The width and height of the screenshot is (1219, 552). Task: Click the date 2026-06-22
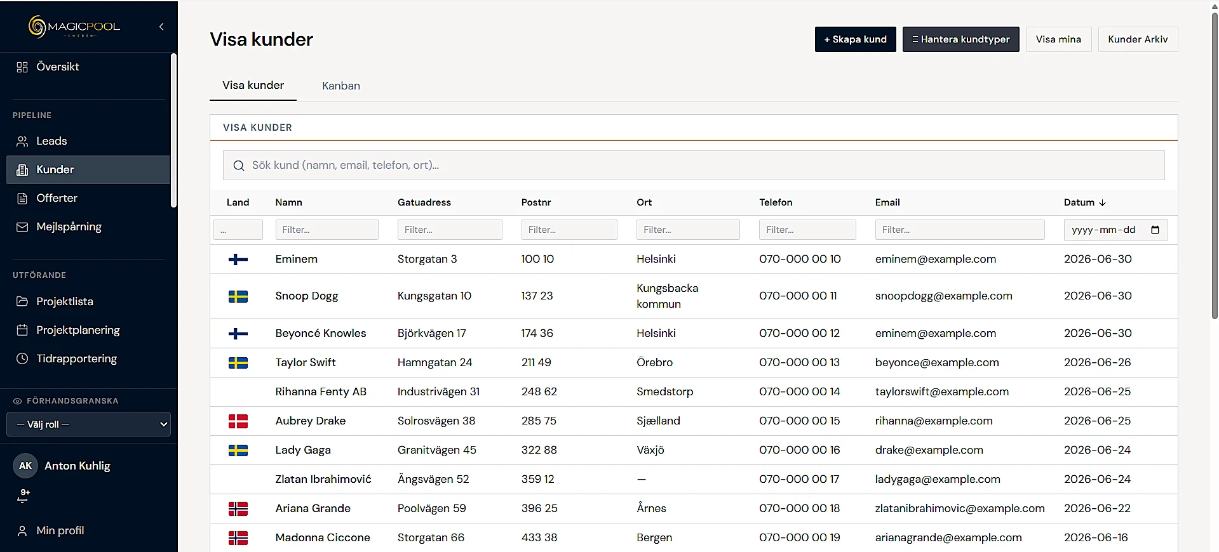click(1097, 509)
